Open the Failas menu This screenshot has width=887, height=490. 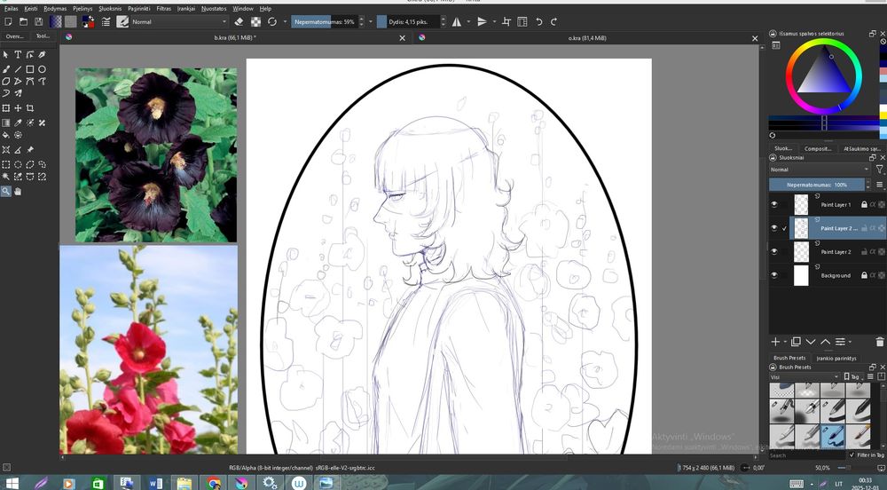tap(11, 9)
